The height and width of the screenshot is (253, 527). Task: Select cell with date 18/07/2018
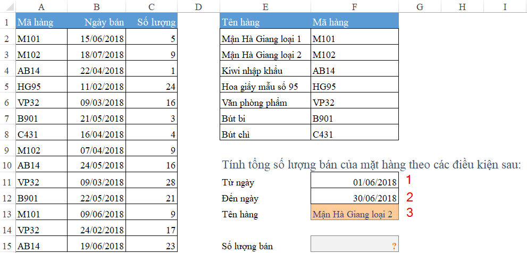(96, 53)
